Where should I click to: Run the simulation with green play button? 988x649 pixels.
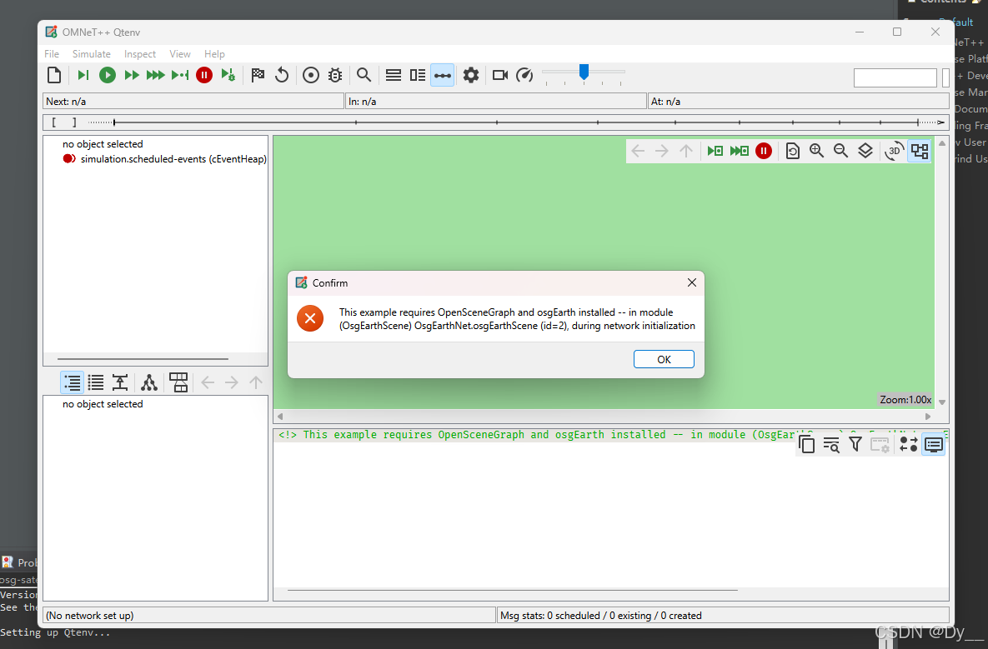click(107, 75)
